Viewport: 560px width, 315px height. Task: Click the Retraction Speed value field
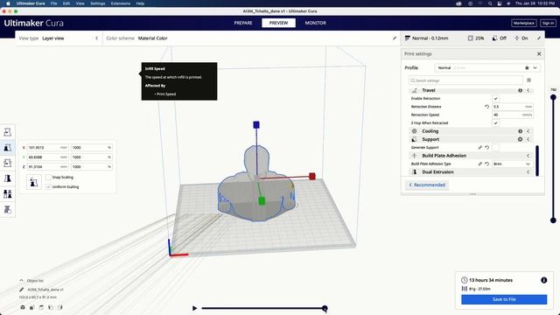[512, 115]
